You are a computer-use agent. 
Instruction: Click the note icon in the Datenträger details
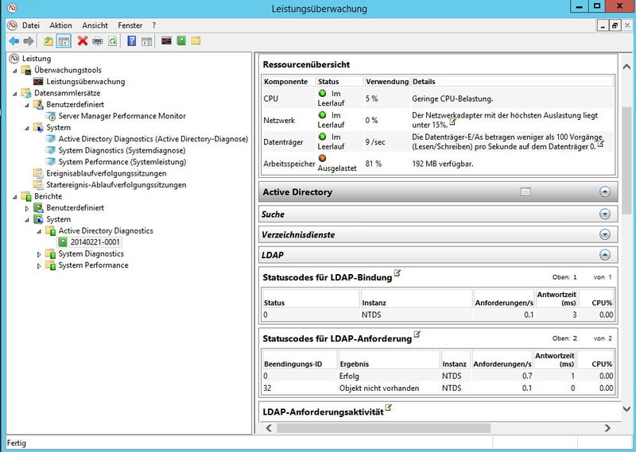(601, 143)
